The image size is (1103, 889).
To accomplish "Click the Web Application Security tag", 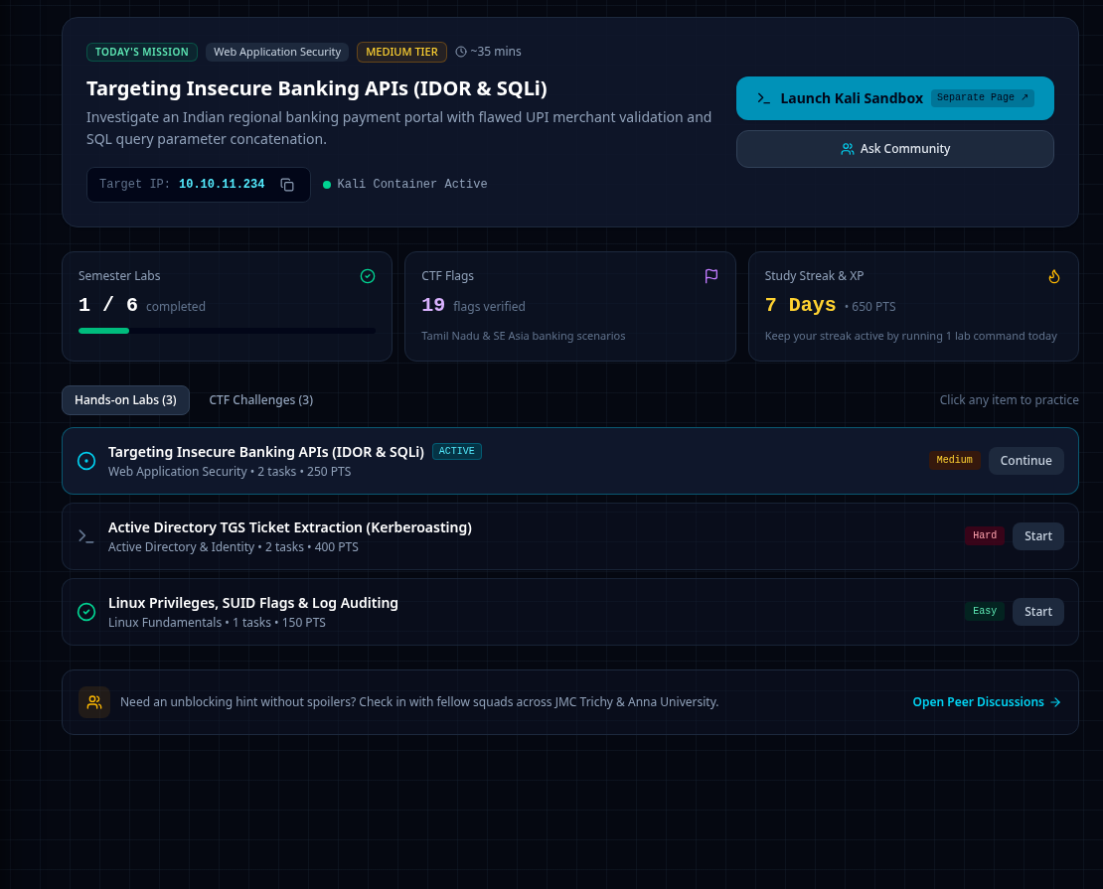I will coord(277,52).
